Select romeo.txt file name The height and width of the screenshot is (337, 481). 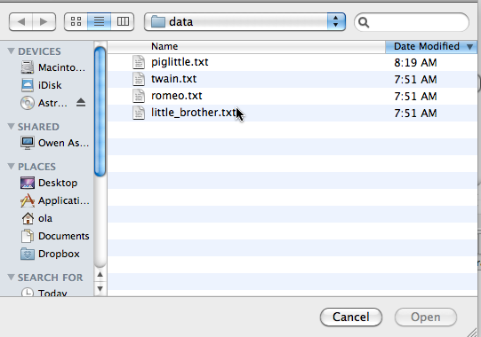point(177,96)
